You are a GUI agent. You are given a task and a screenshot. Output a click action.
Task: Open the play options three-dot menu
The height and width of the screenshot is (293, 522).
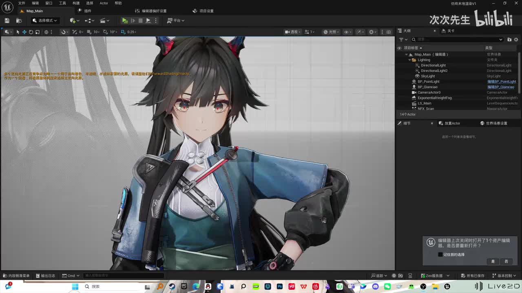click(155, 20)
